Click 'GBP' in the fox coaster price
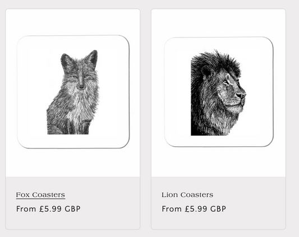 [x=72, y=209]
